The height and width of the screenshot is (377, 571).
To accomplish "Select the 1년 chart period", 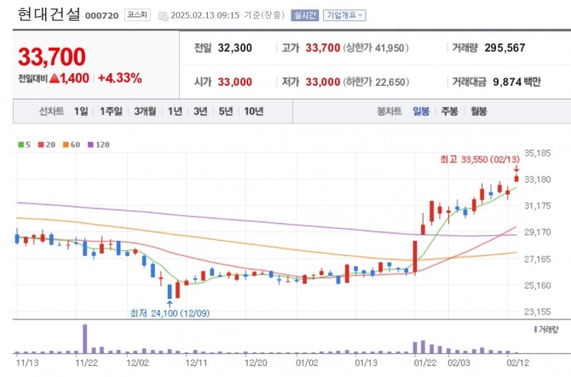I will pyautogui.click(x=175, y=111).
